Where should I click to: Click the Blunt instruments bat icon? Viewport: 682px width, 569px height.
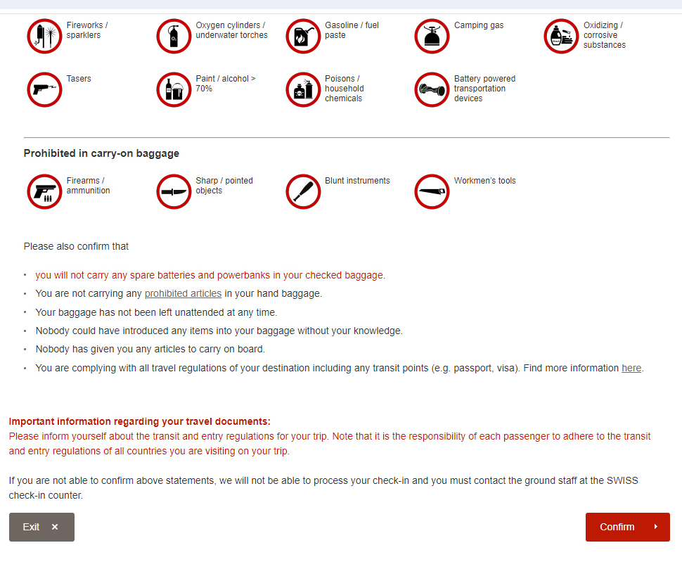pyautogui.click(x=303, y=191)
